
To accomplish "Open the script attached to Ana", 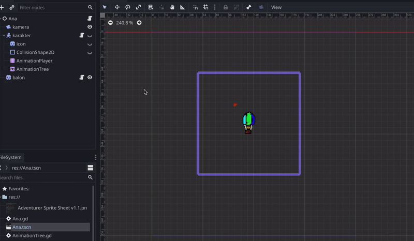I will pos(90,18).
